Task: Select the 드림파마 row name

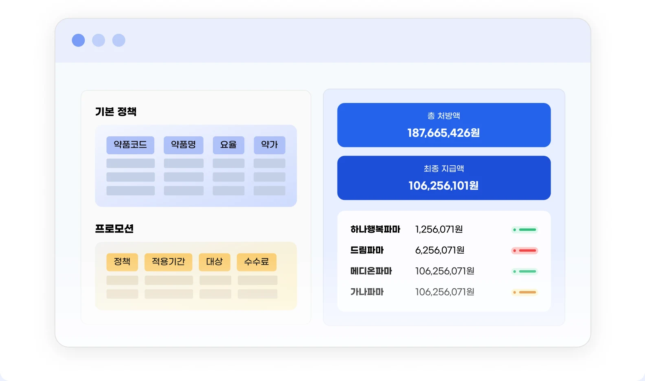Action: tap(367, 250)
